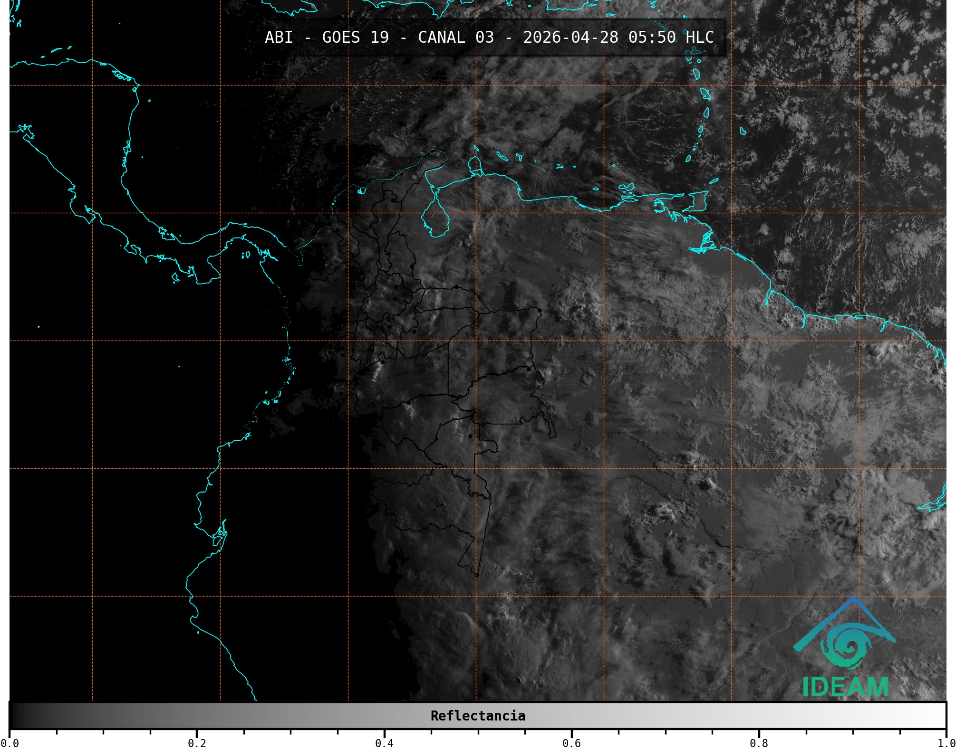Click the darkest black end of the reflectance colorbar
Viewport: 956px width, 749px height.
point(14,716)
